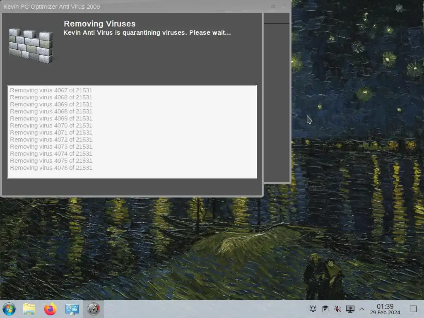
Task: Open the clipboard tray icon
Action: pyautogui.click(x=325, y=309)
